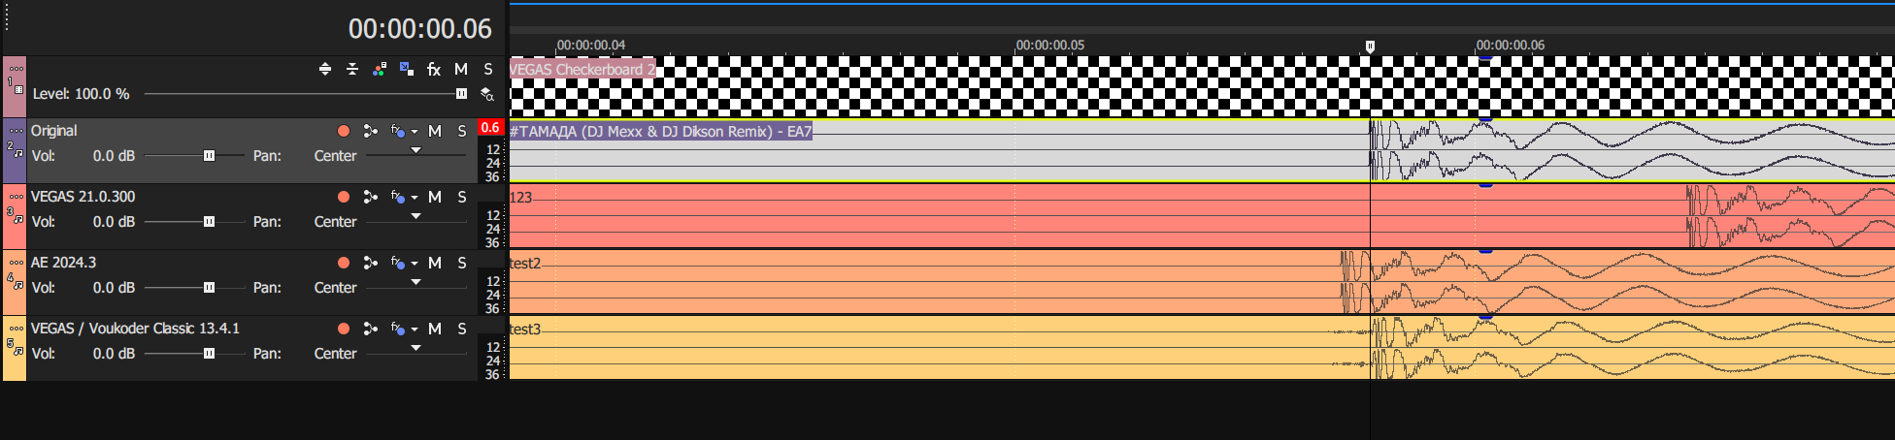Click the Vol slider handle on Original track

(209, 156)
